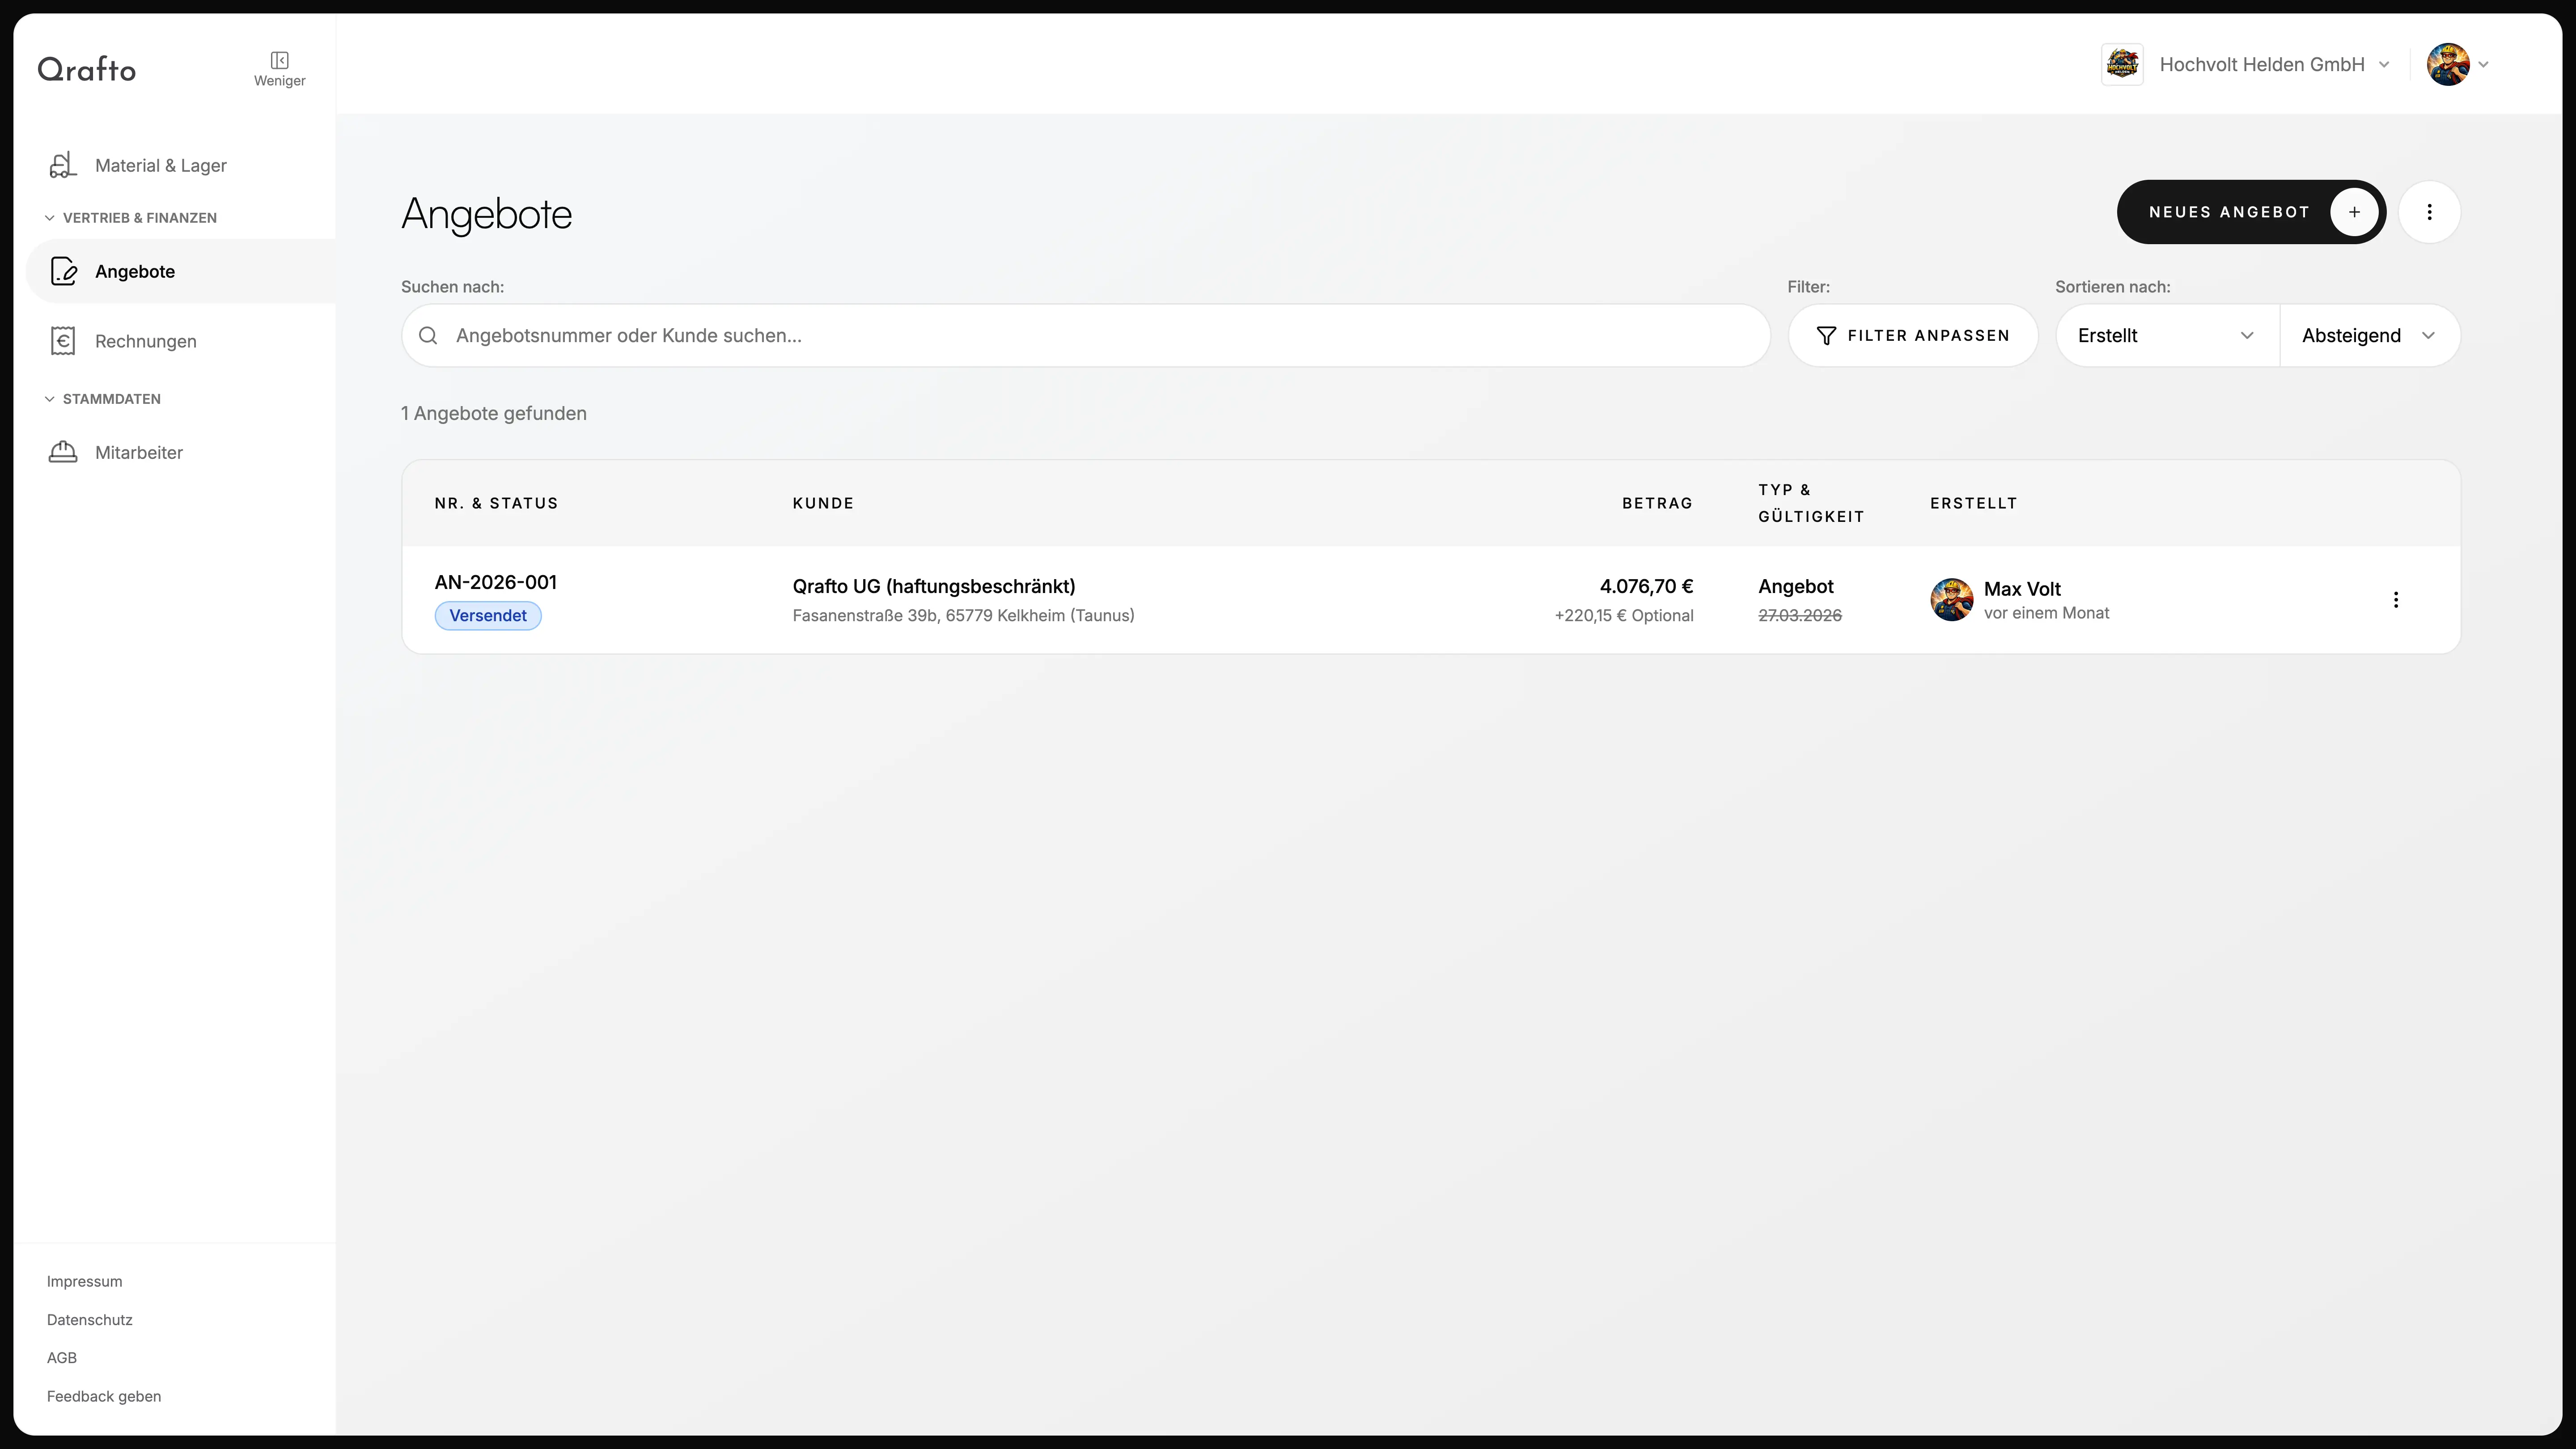
Task: Expand the Hochvolt Helden GmbH company switcher
Action: [2384, 65]
